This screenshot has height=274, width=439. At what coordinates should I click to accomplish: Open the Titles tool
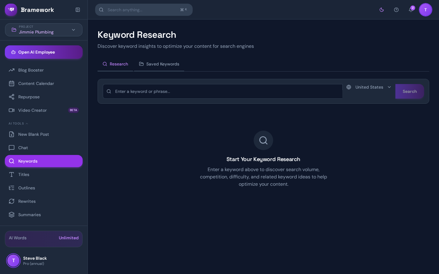(44, 174)
